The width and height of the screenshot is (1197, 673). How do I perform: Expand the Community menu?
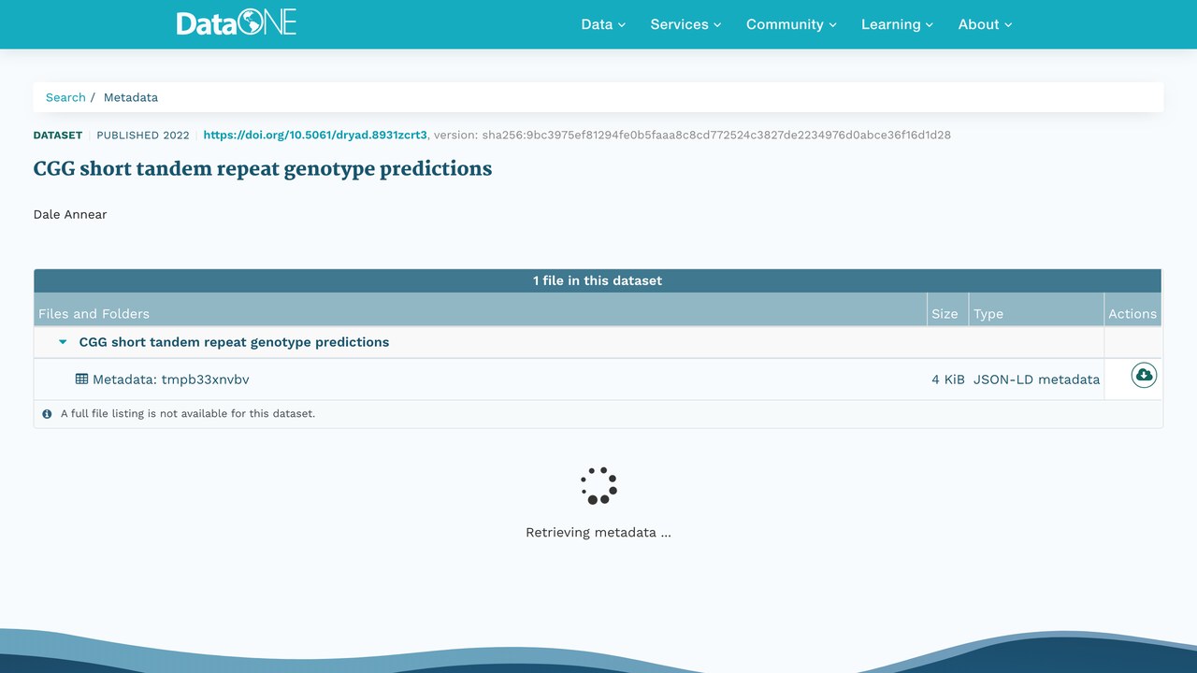[x=791, y=24]
